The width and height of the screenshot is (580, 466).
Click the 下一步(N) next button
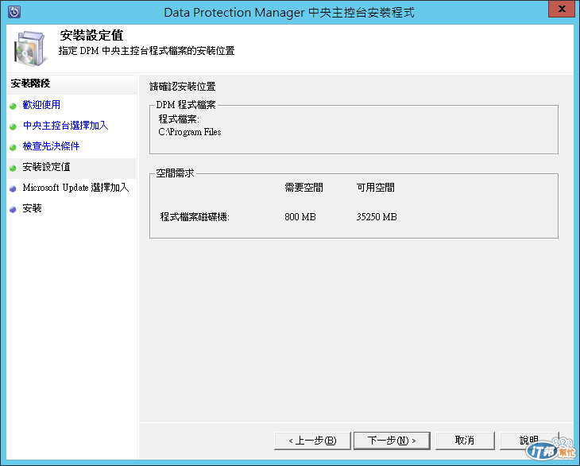tap(392, 441)
